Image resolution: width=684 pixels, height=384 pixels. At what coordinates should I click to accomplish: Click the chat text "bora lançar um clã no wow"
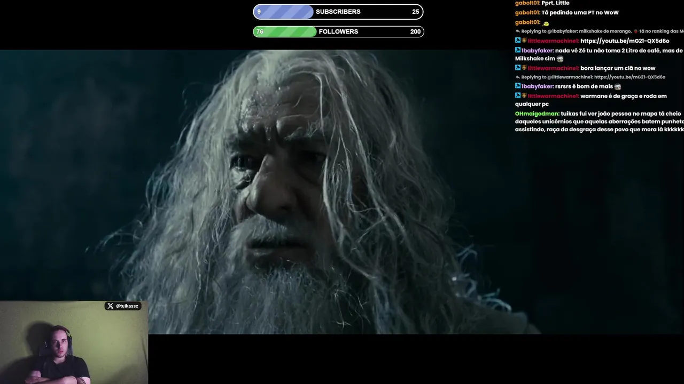pyautogui.click(x=618, y=68)
